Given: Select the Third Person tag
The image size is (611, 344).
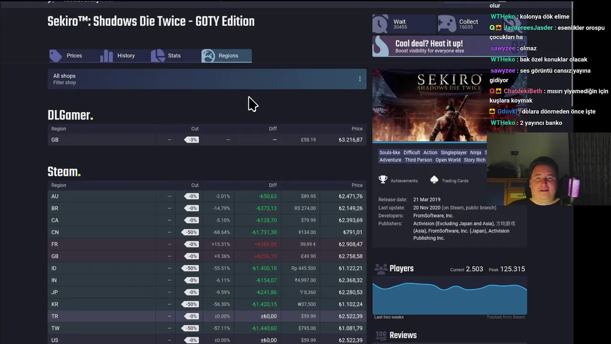Looking at the screenshot, I should [418, 160].
